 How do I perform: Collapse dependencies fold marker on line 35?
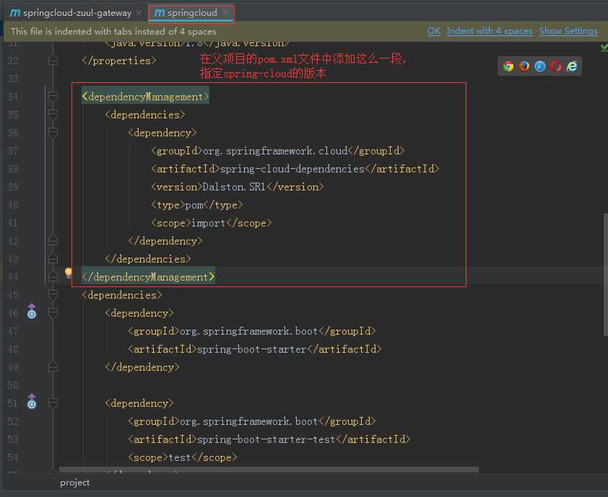pos(53,114)
